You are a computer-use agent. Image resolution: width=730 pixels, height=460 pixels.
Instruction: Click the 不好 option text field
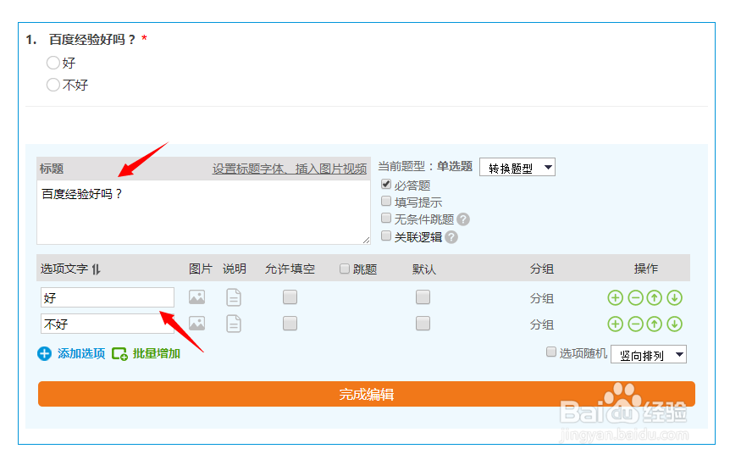click(108, 324)
